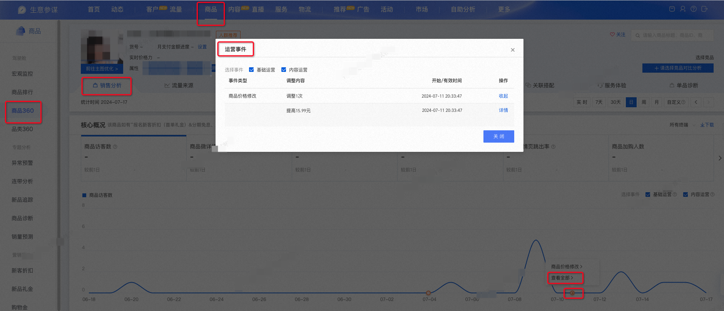Click the 关闭 button in the dialog

pyautogui.click(x=499, y=136)
